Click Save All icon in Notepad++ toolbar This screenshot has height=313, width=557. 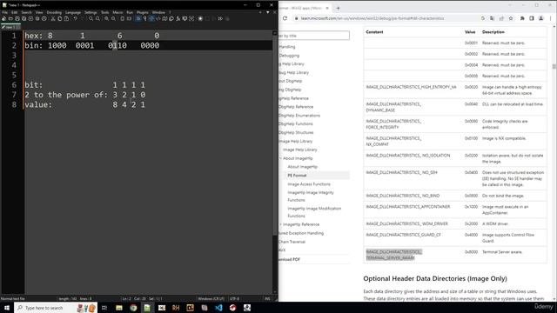pyautogui.click(x=23, y=19)
